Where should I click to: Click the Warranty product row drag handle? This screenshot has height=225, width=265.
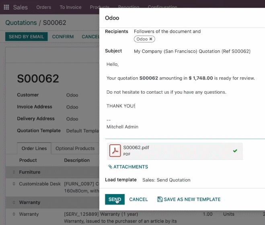click(x=14, y=214)
